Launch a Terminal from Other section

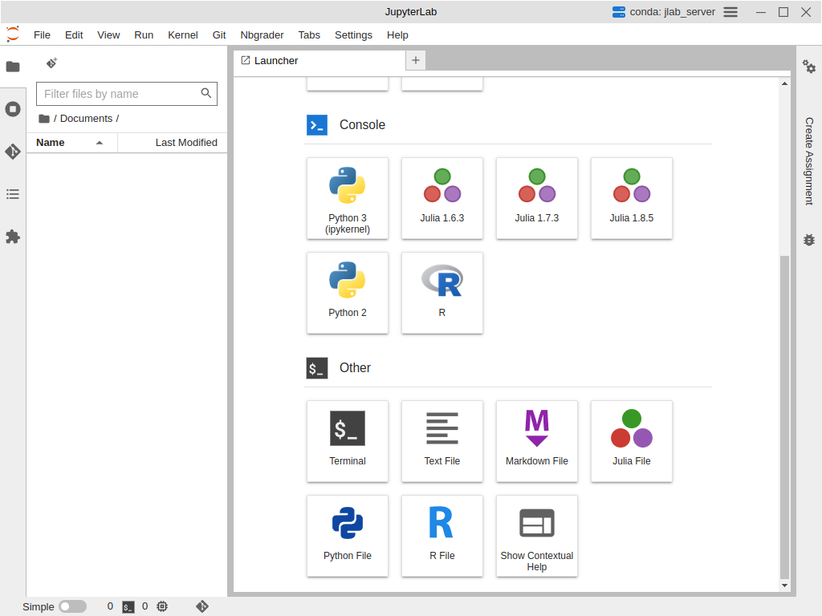348,441
